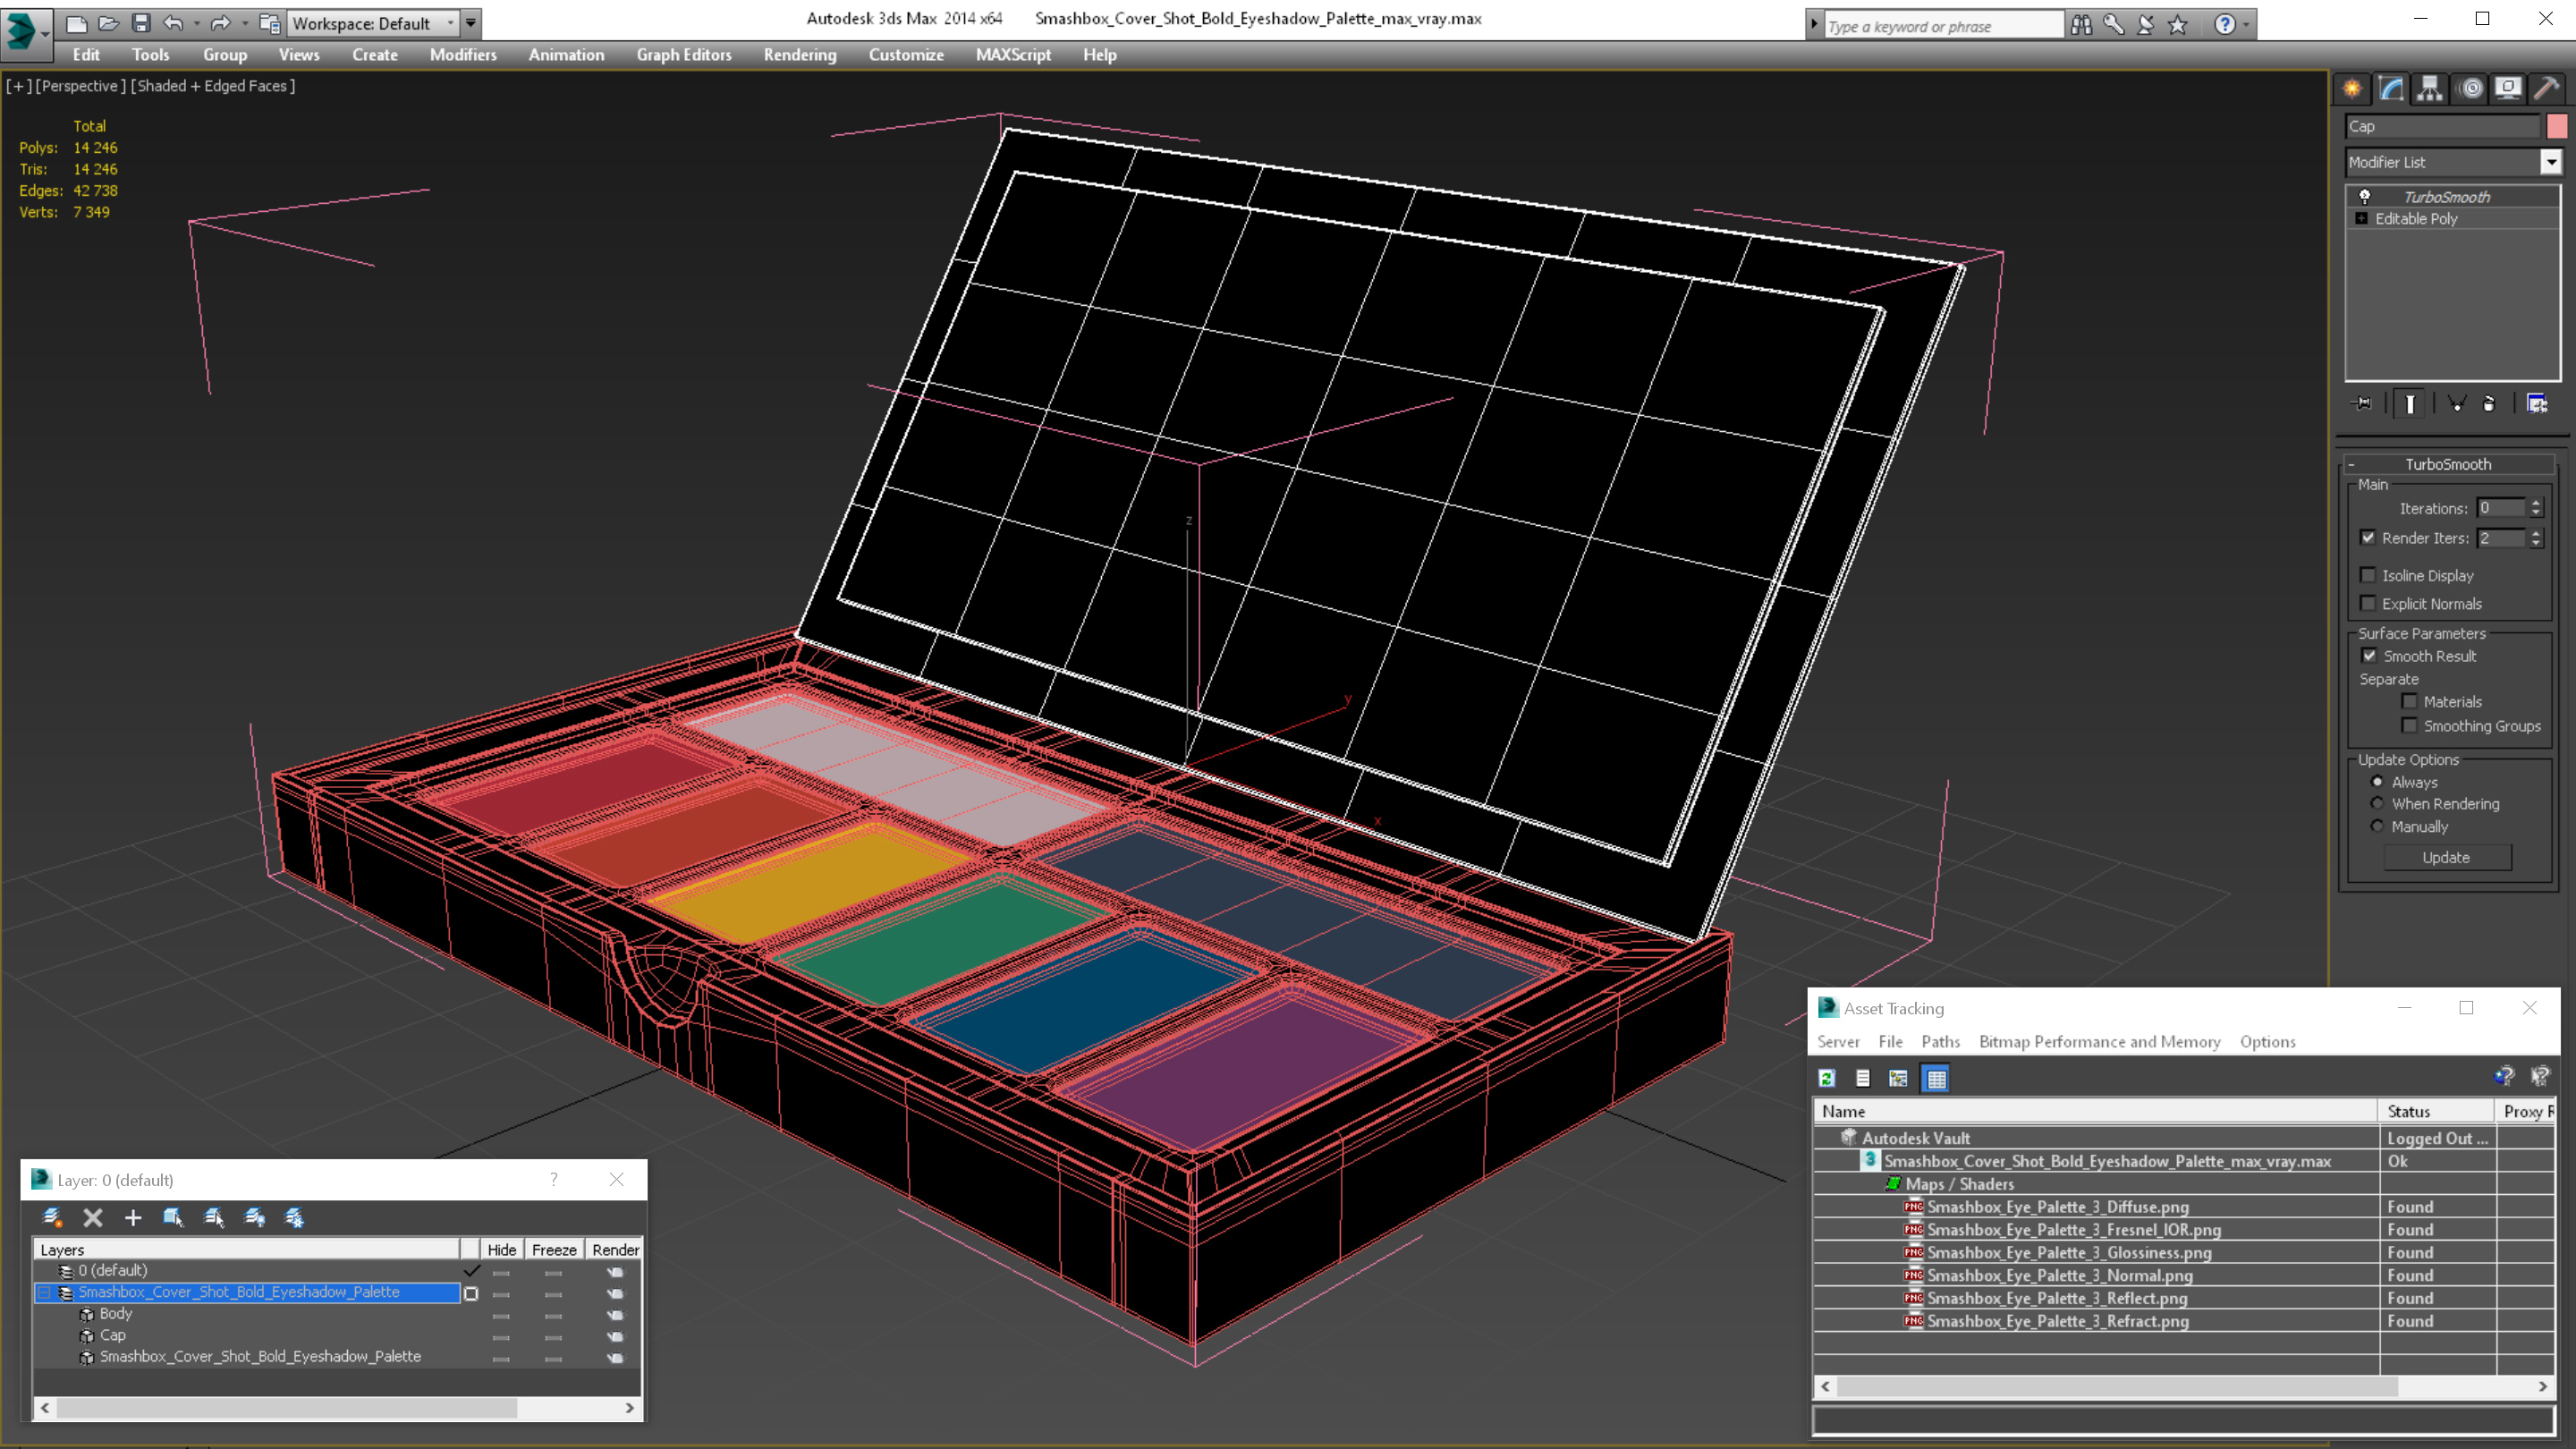Click the Freeze column header in Layer dialog
Image resolution: width=2576 pixels, height=1449 pixels.
coord(554,1250)
